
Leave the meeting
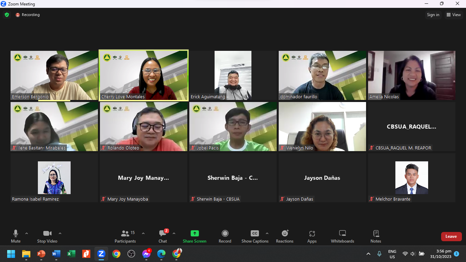[x=451, y=236]
